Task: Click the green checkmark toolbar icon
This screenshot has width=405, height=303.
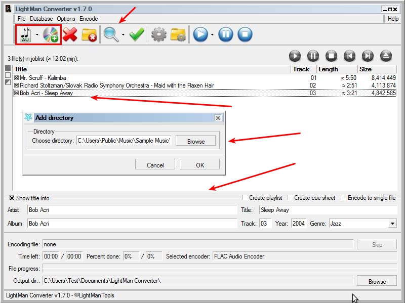Action: [x=137, y=34]
